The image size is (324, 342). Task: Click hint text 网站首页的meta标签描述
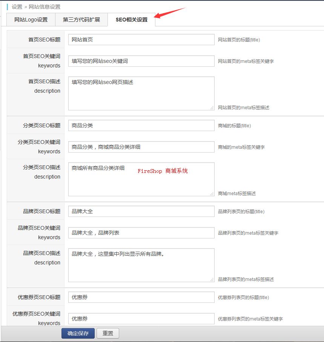[x=244, y=107]
